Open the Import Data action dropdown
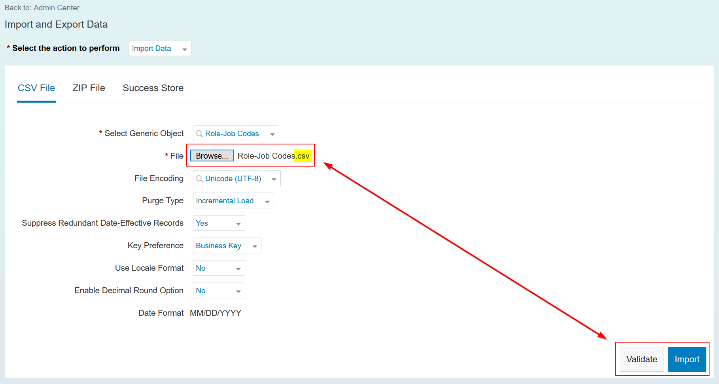This screenshot has width=719, height=384. pyautogui.click(x=160, y=49)
